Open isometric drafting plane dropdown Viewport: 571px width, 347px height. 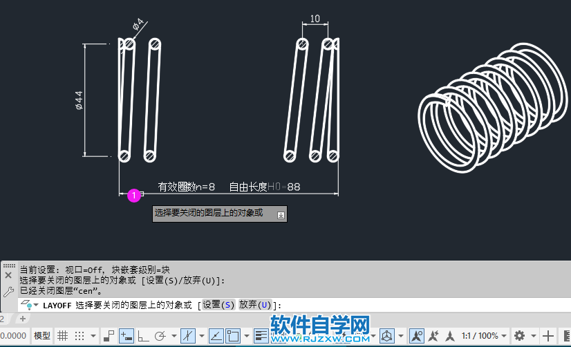click(202, 336)
